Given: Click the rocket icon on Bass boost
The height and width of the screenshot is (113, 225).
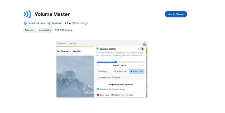Looking at the screenshot, I should click(131, 71).
